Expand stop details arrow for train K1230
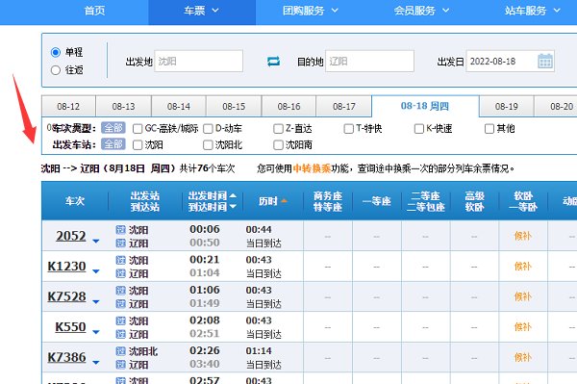The image size is (577, 384). pyautogui.click(x=96, y=271)
